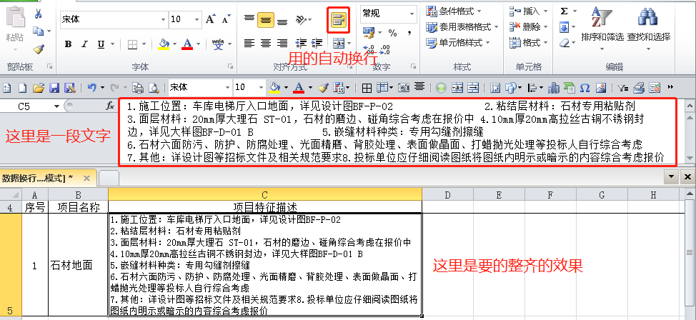Click the camera icon in quick toolbar
This screenshot has height=320, width=696.
pyautogui.click(x=404, y=88)
